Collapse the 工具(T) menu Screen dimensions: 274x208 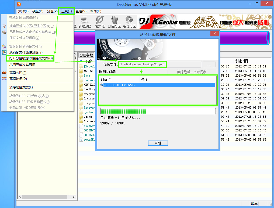point(67,11)
